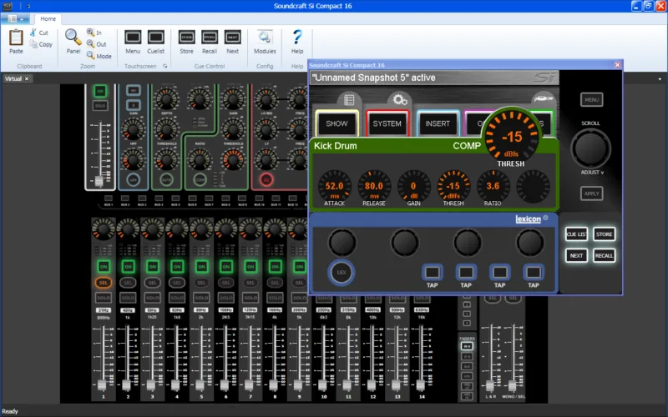Viewport: 668px width, 417px height.
Task: Click the RECALL hardware button
Action: [604, 255]
